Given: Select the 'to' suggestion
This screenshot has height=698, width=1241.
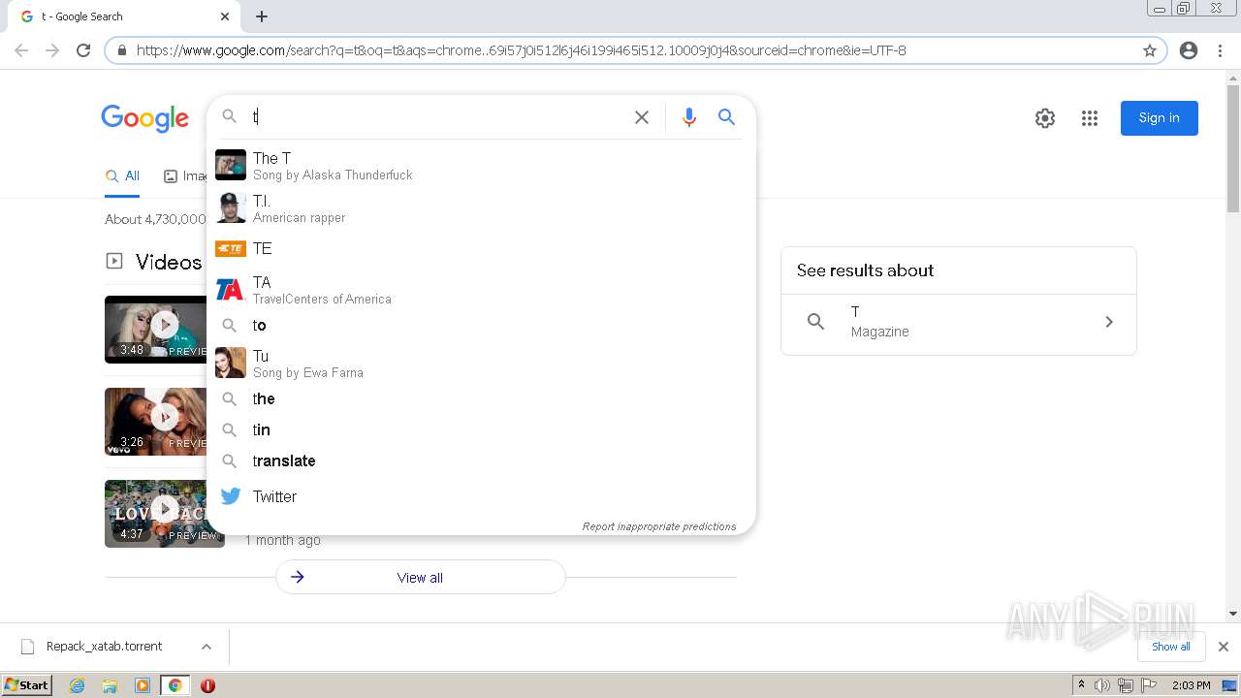Looking at the screenshot, I should click(481, 326).
